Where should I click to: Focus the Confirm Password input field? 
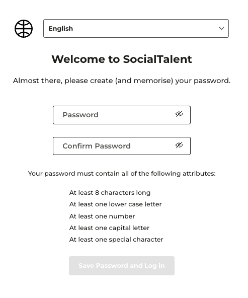(x=122, y=146)
